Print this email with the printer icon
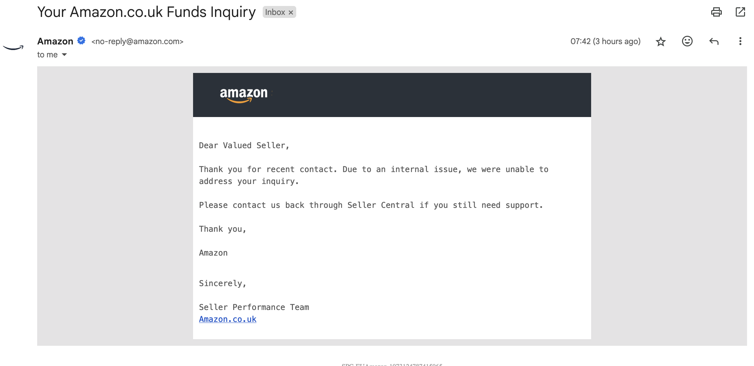Image resolution: width=754 pixels, height=366 pixels. coord(716,12)
